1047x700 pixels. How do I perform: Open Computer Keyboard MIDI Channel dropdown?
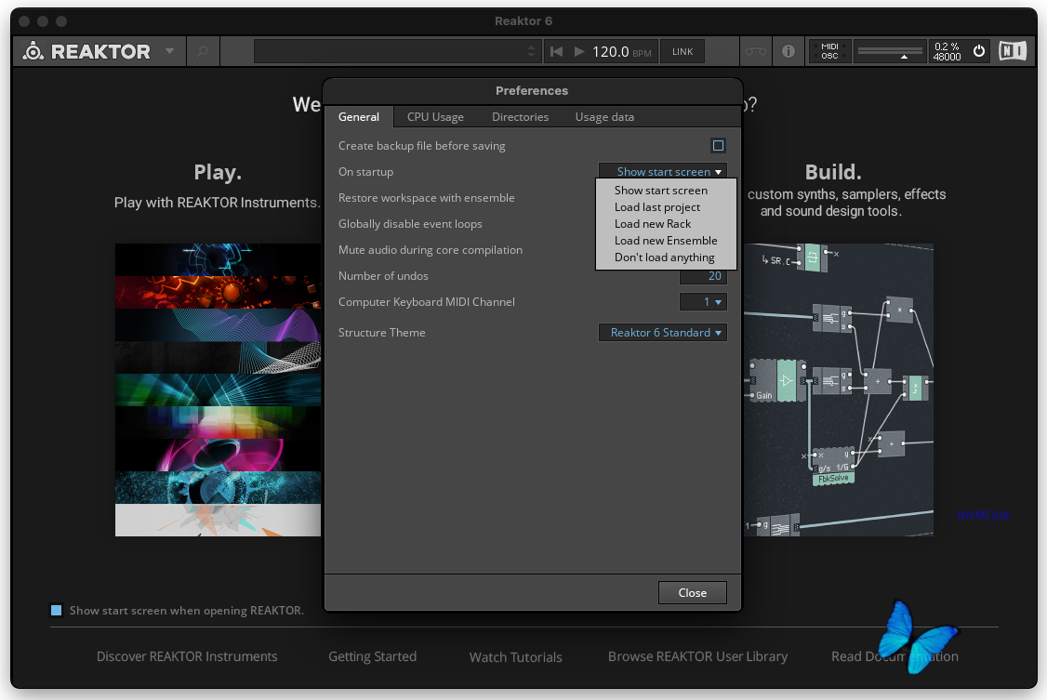click(x=703, y=301)
